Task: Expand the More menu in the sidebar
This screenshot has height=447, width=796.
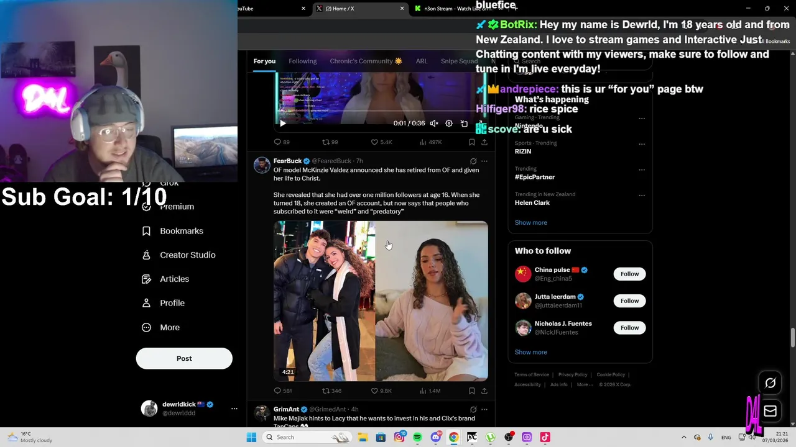Action: [160, 327]
